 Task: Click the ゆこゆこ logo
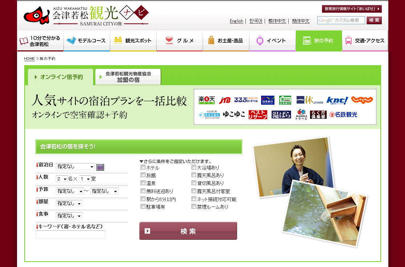coord(234,114)
